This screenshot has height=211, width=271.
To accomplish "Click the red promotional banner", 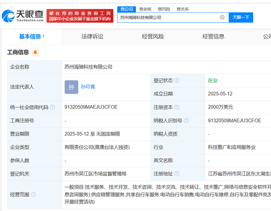I will (80, 16).
